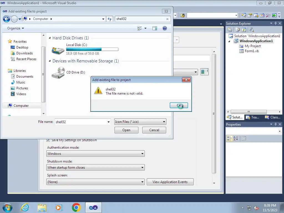The width and height of the screenshot is (284, 213).
Task: Click the Property Pages icon in Properties
Action: click(x=244, y=139)
